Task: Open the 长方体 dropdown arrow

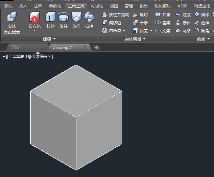Action: pyautogui.click(x=34, y=31)
